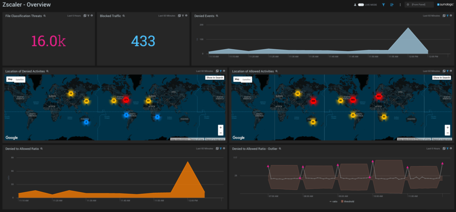Screen dimensions: 456x212
Task: Click the user profile icon in header
Action: [x=355, y=4]
